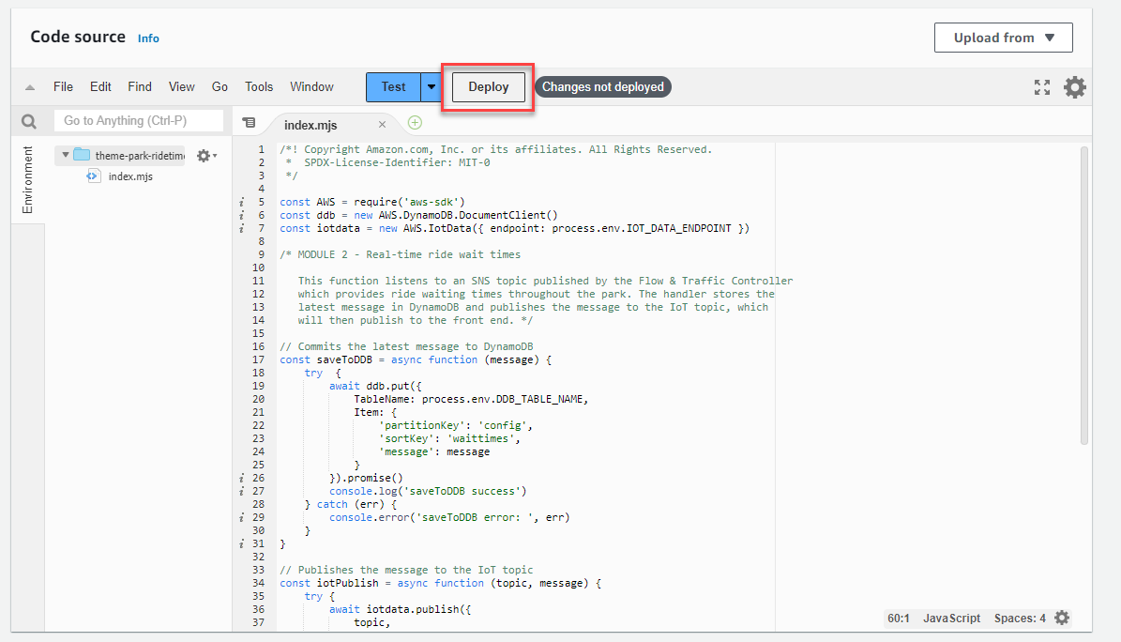Click the info marker on line 29

tap(242, 517)
